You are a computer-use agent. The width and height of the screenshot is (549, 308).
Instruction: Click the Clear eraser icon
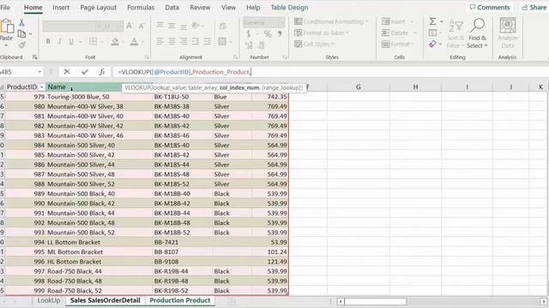pyautogui.click(x=432, y=44)
